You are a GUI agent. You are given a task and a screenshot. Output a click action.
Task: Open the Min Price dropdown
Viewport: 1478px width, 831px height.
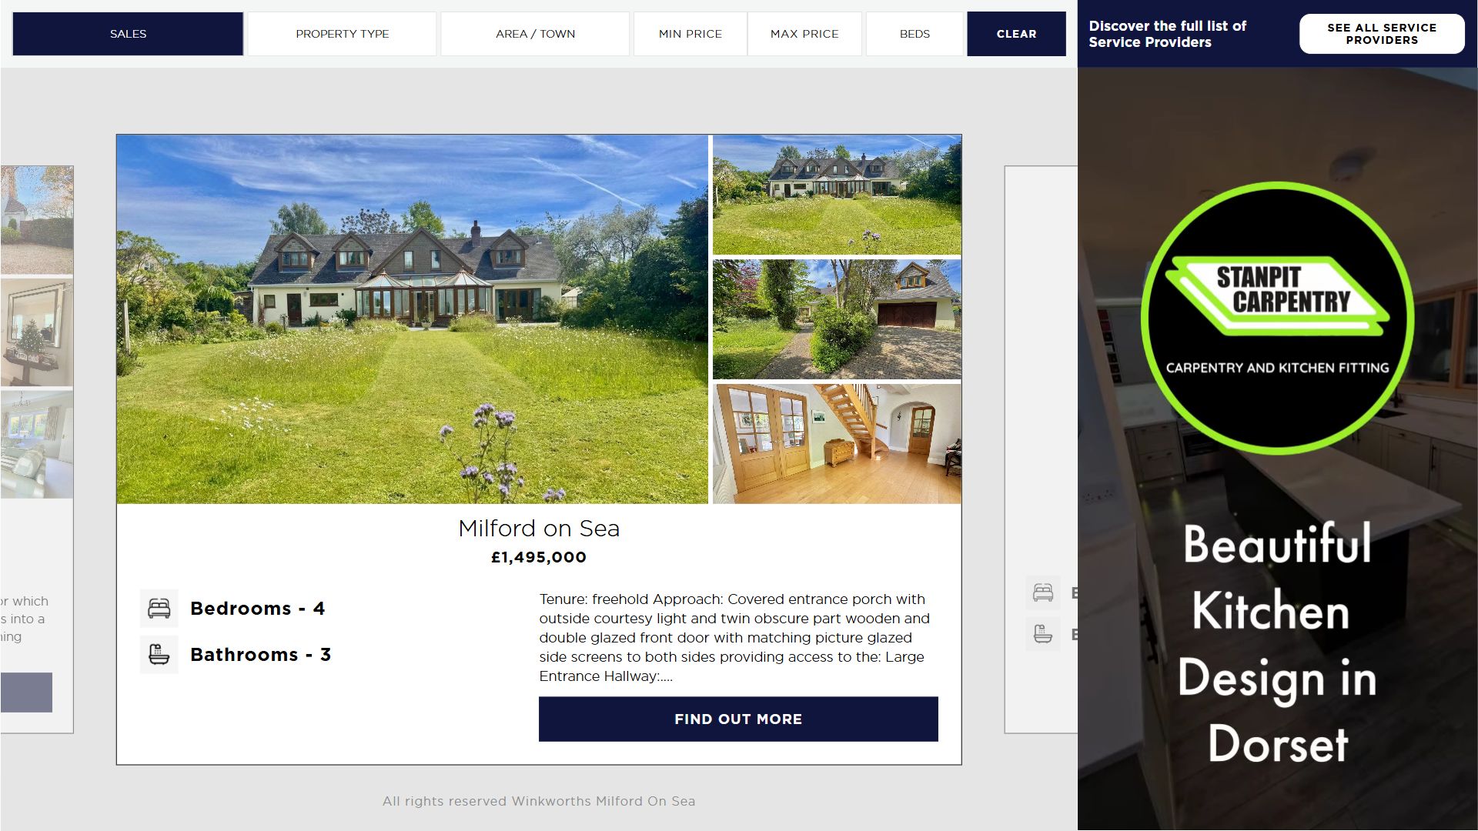(x=691, y=34)
